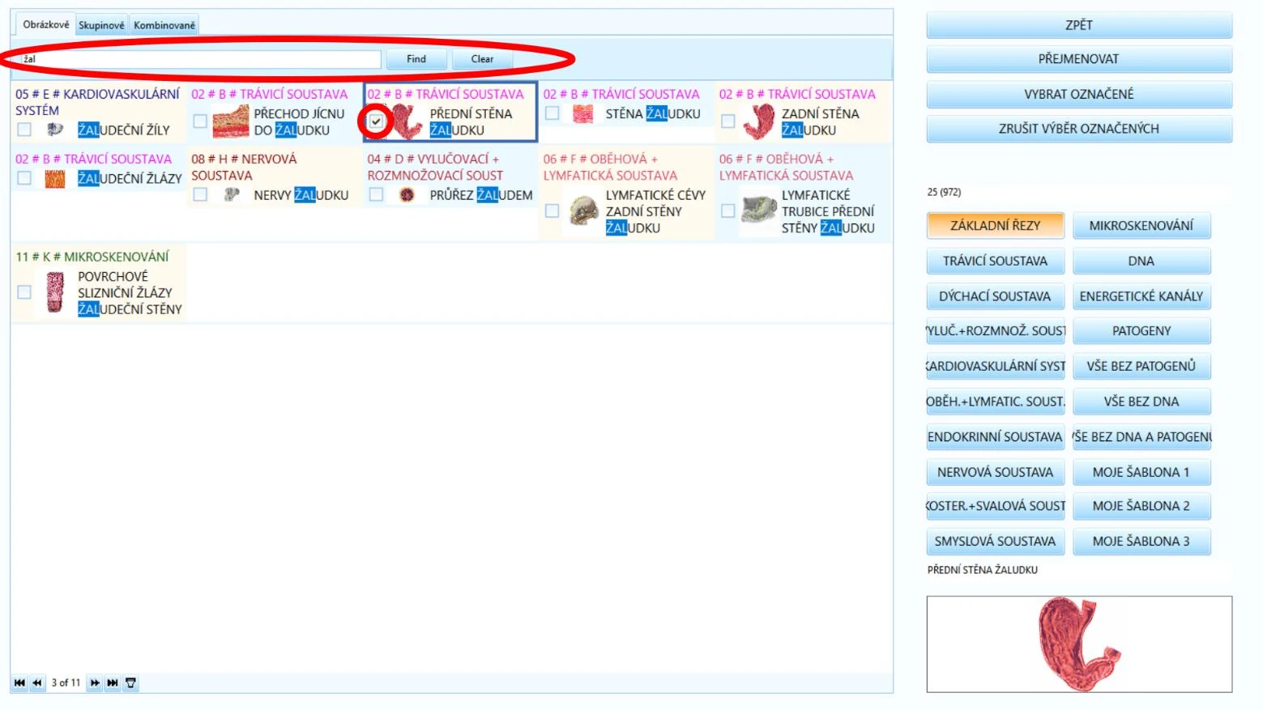This screenshot has height=710, width=1263.
Task: Check the NERVY ŽALUDKU checkbox
Action: pos(200,194)
